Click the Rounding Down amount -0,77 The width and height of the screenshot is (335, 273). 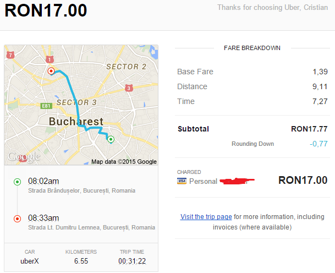[x=318, y=144]
